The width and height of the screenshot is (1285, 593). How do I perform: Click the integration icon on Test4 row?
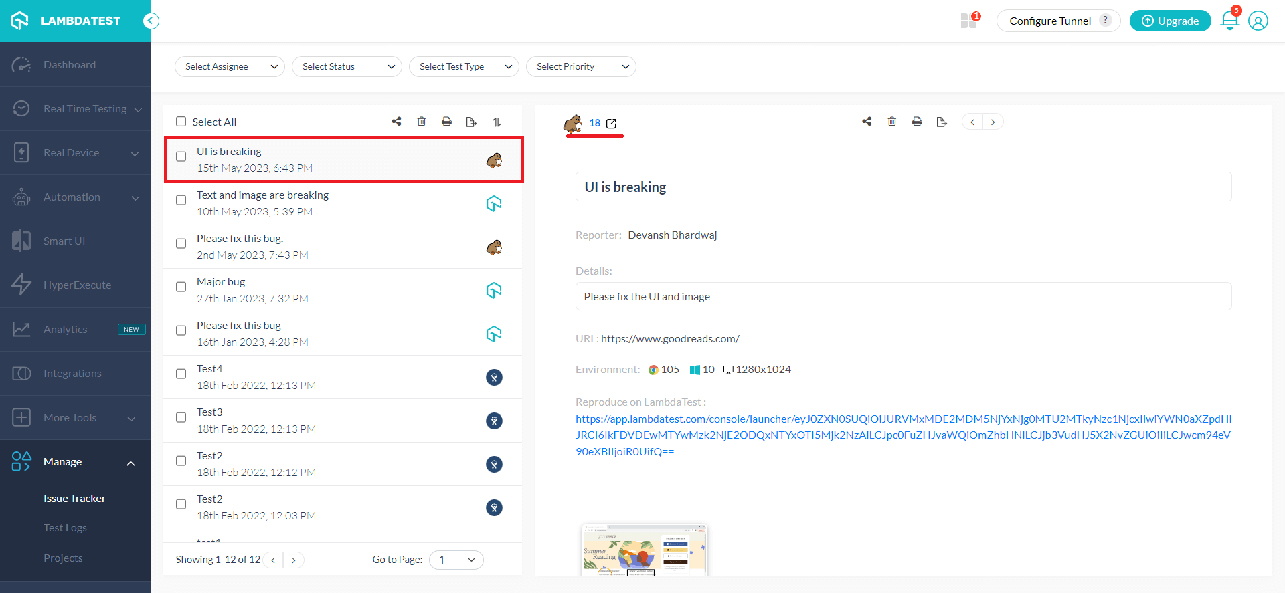pyautogui.click(x=494, y=377)
